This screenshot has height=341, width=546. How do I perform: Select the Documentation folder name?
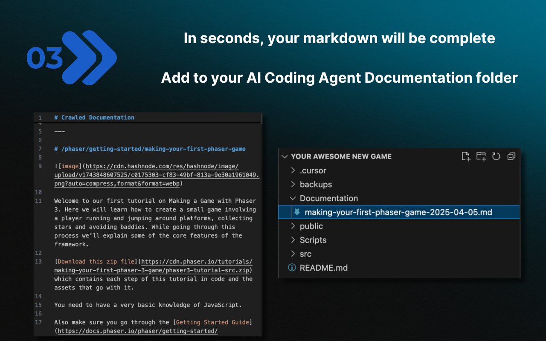pyautogui.click(x=329, y=198)
